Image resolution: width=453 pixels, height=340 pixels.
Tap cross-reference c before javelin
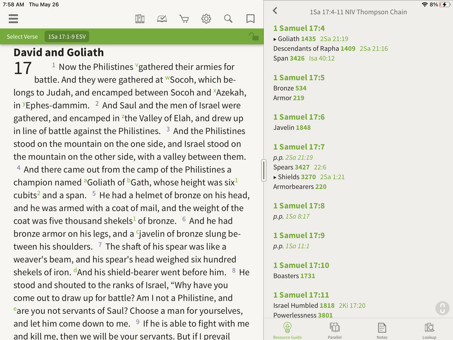(138, 232)
